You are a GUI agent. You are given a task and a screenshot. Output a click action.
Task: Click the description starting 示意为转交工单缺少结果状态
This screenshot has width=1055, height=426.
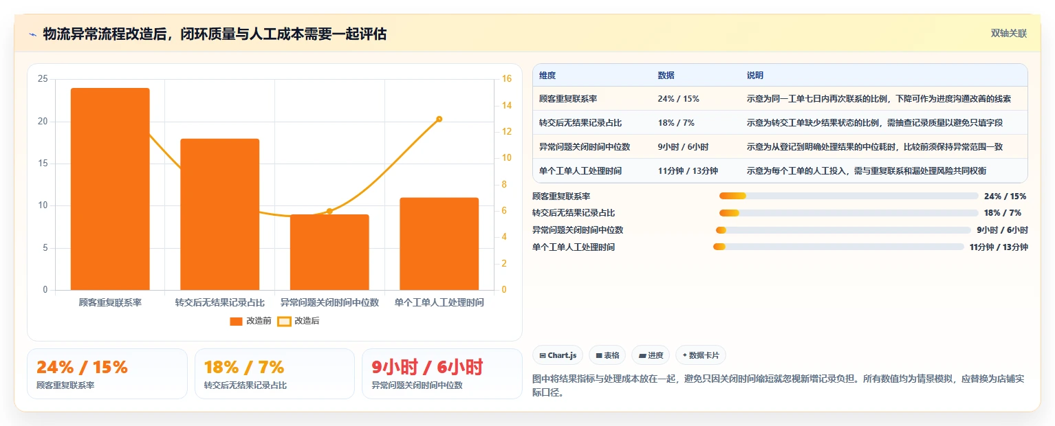click(x=875, y=123)
